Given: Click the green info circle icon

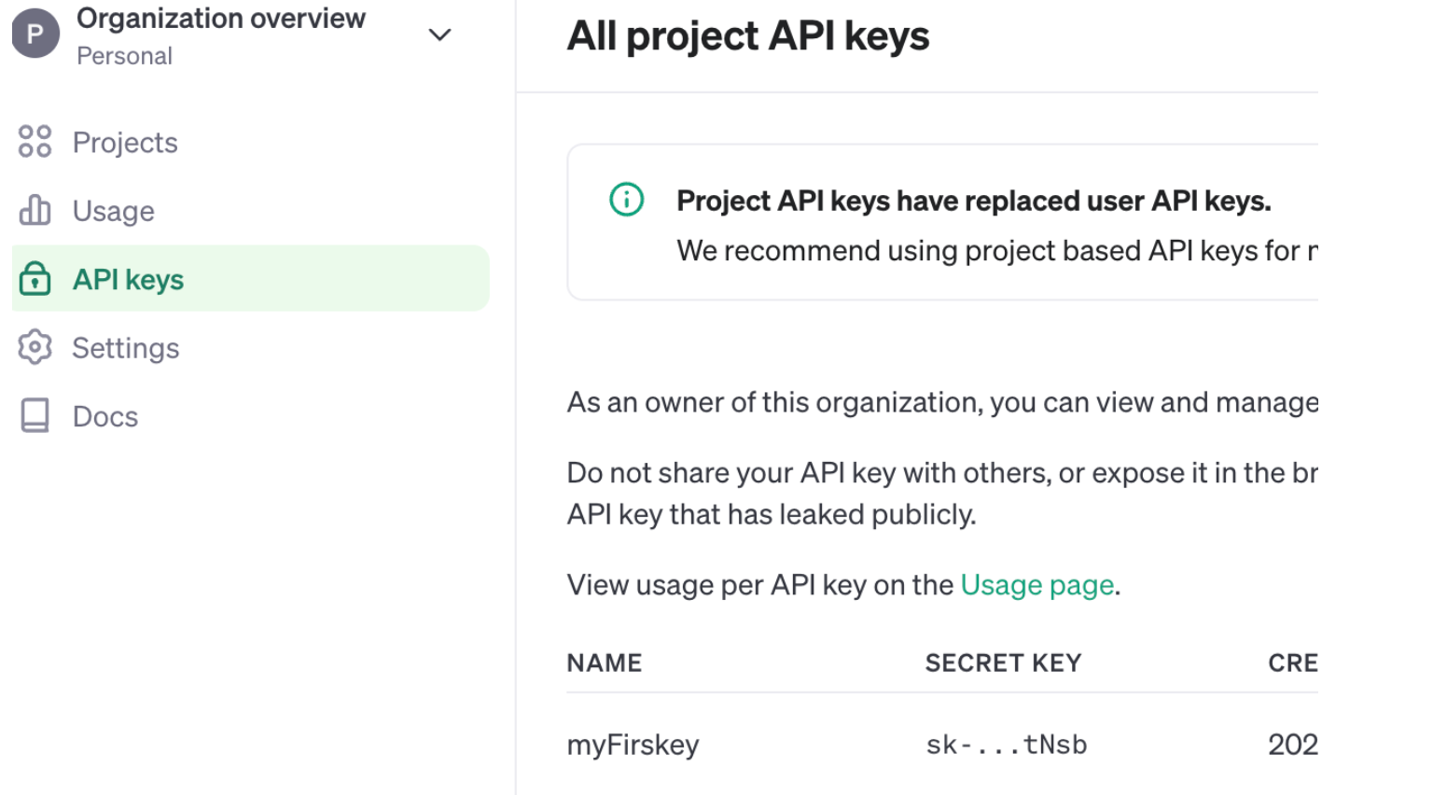Looking at the screenshot, I should 626,199.
